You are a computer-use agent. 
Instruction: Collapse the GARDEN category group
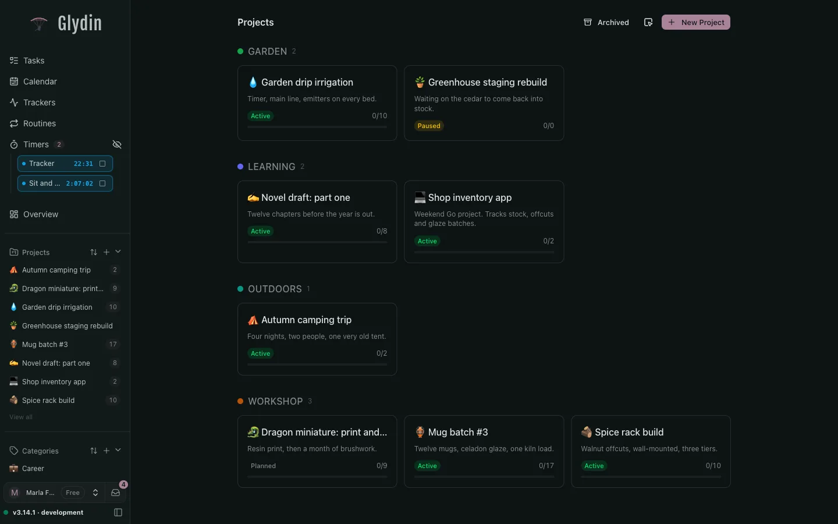click(x=267, y=51)
